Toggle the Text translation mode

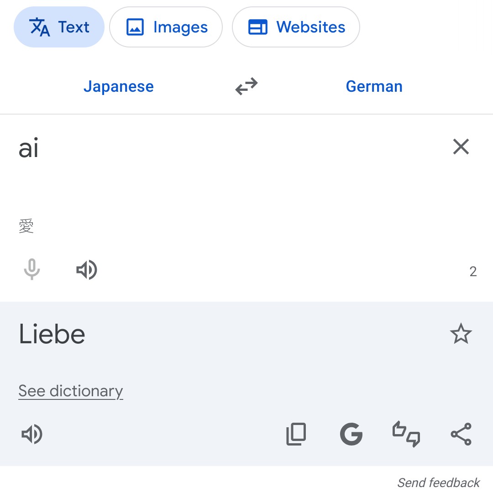pyautogui.click(x=58, y=27)
